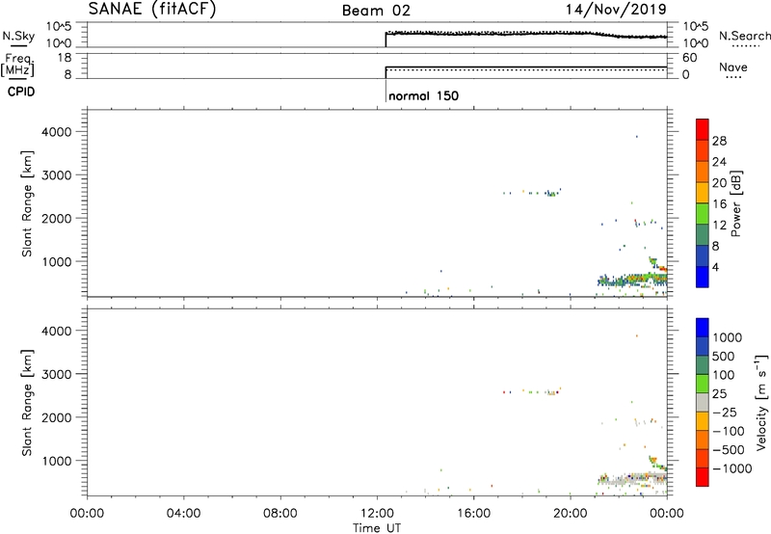Click the normal 150 CPID annotation
The image size is (771, 534).
pyautogui.click(x=423, y=95)
